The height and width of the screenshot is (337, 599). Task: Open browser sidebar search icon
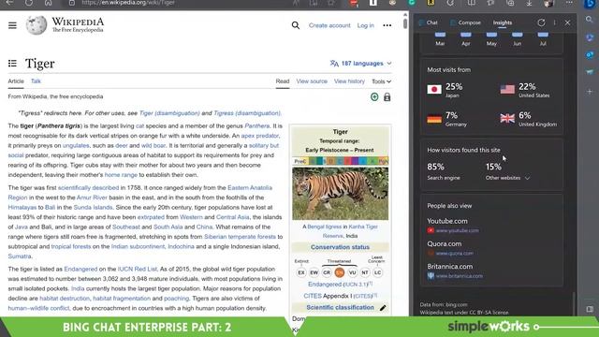tap(590, 20)
